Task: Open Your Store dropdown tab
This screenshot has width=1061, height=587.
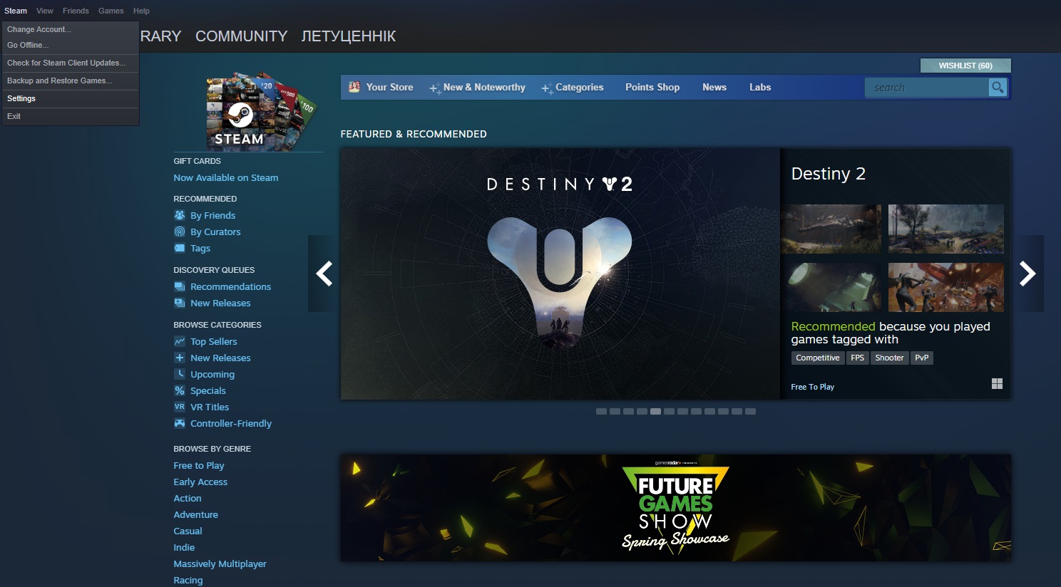Action: point(381,87)
